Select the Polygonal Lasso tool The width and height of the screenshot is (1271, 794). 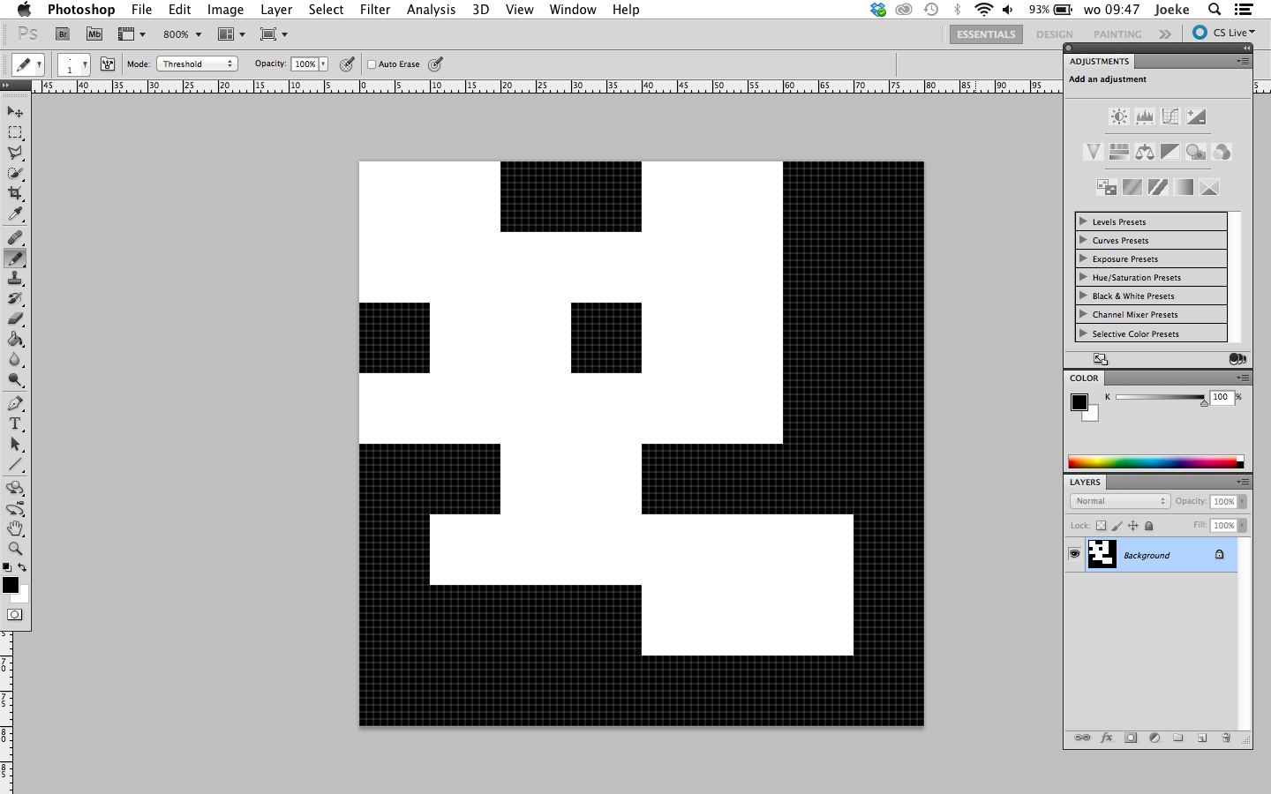(15, 153)
